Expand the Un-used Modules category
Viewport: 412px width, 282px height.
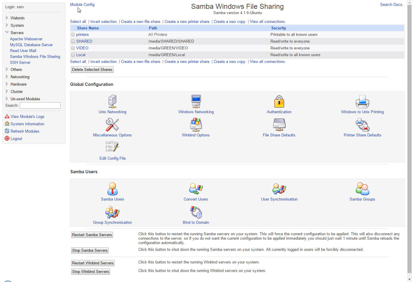[x=7, y=99]
